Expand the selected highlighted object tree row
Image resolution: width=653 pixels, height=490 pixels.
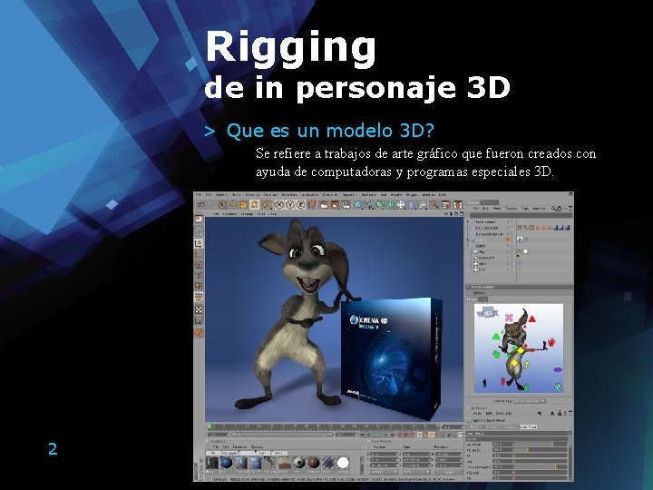(468, 240)
